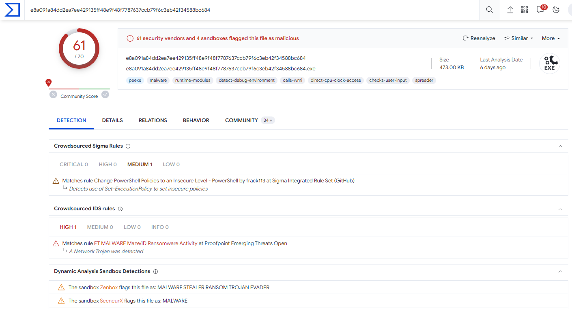Screen dimensions: 572x309
Task: Click the upload file icon
Action: coord(510,10)
